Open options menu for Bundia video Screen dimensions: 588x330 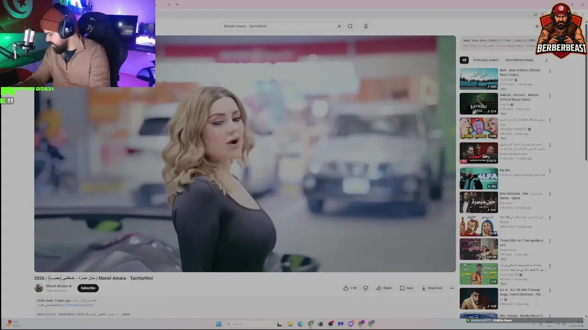point(549,218)
